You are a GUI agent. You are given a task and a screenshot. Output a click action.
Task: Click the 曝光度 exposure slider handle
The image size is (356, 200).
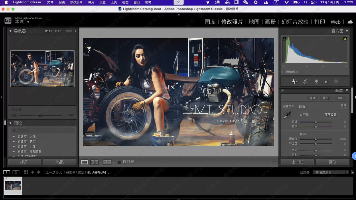[315, 139]
